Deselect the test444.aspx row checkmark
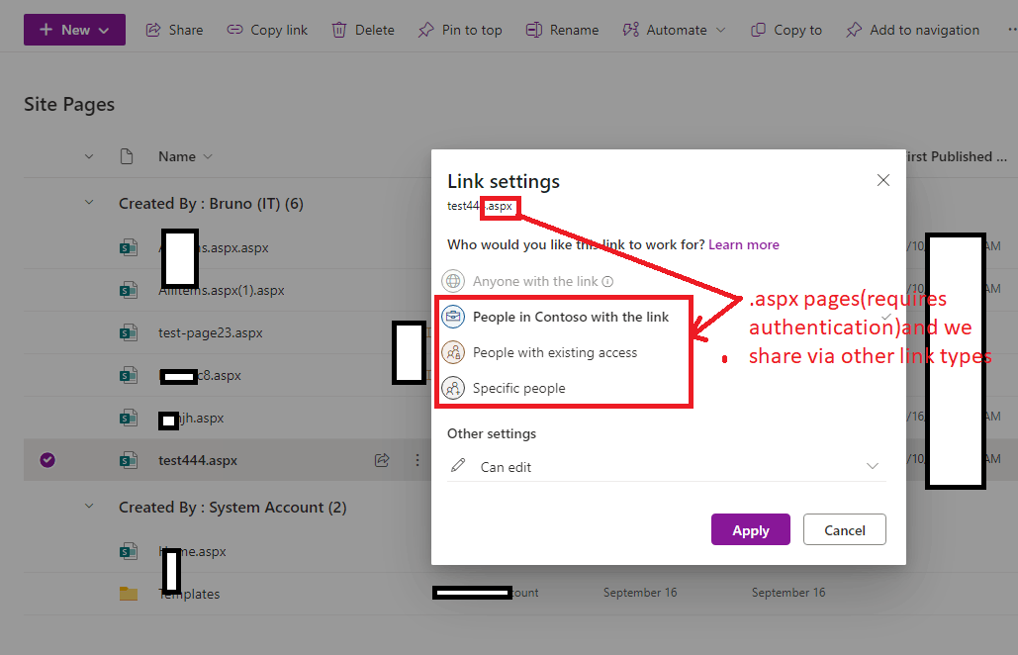 coord(47,460)
